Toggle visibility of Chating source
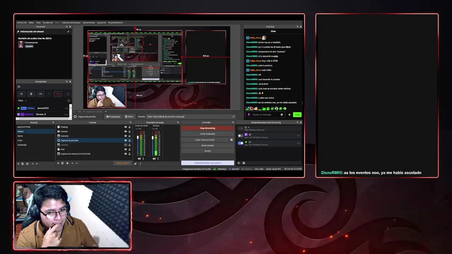 [x=125, y=127]
